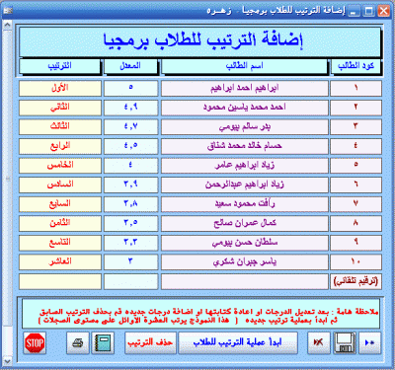Click the next-record double arrow icon
Image resolution: width=395 pixels, height=370 pixels.
point(369,343)
